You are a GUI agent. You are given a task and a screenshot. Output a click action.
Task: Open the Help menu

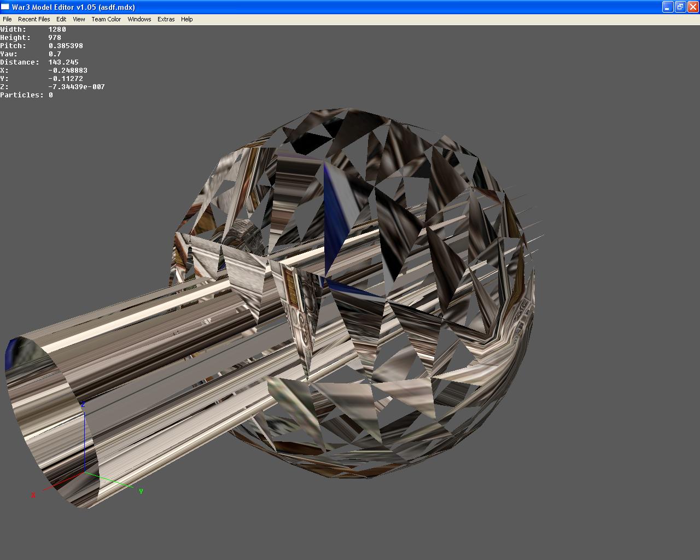click(187, 19)
